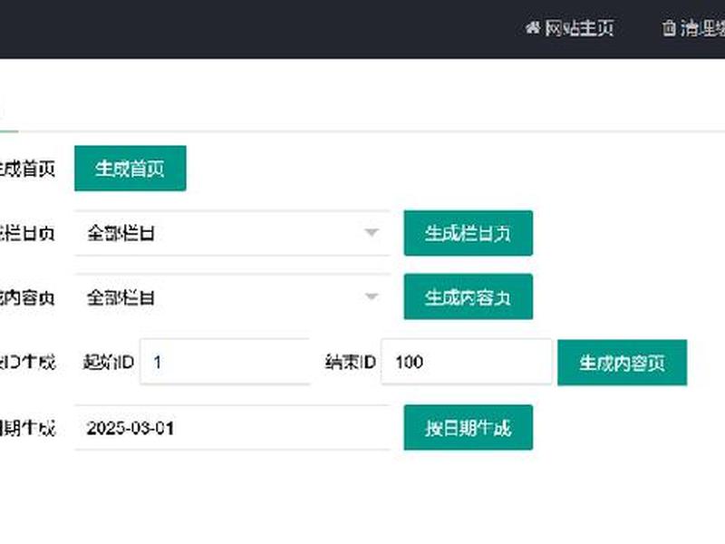
Task: Click 生成内容页 button beside 结束ID field
Action: click(x=623, y=363)
